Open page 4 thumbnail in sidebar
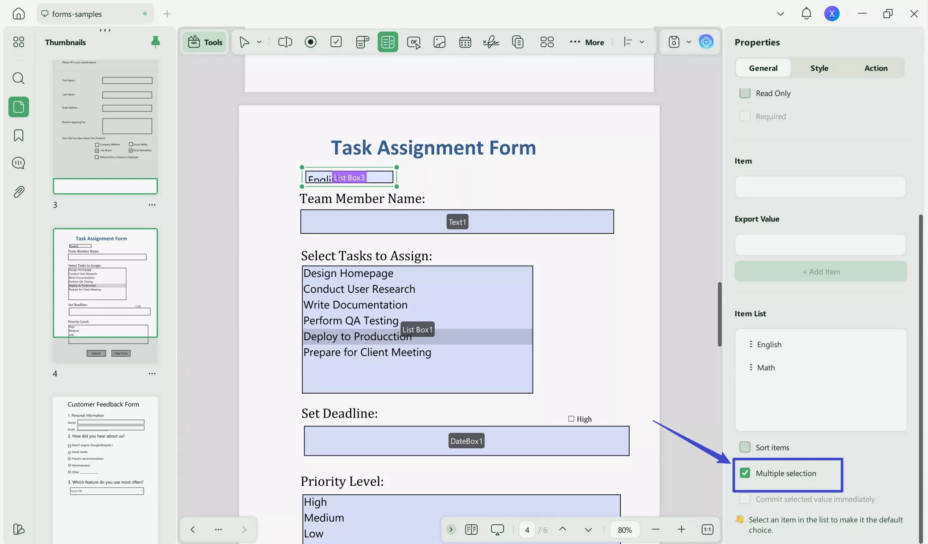This screenshot has height=544, width=928. [x=105, y=283]
